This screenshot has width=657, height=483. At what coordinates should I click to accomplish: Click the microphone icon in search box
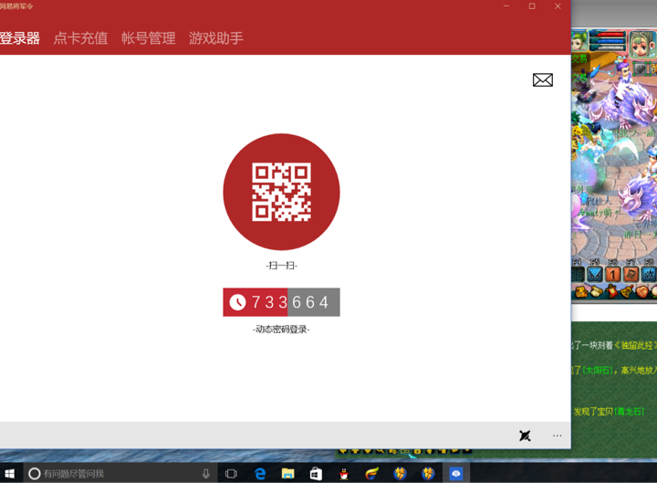206,473
